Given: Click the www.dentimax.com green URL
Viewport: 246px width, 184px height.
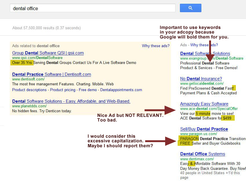Looking at the screenshot, I should 197,159.
